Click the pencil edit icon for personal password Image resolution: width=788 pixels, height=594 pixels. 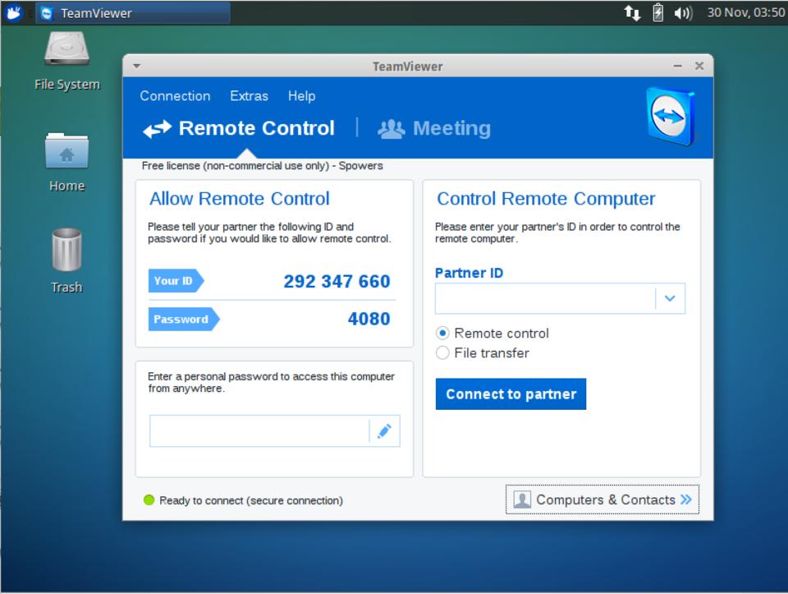click(x=384, y=431)
